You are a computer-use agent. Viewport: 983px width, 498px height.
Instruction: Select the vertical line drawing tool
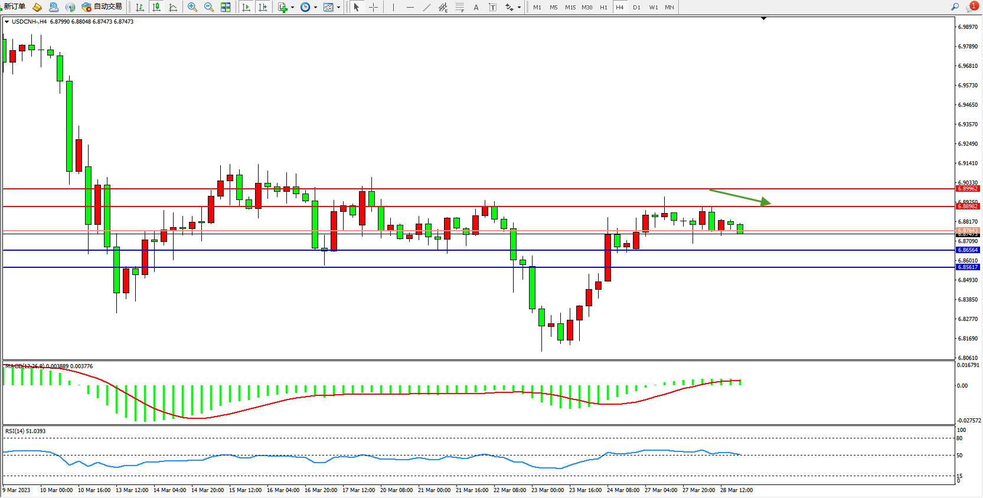(x=393, y=7)
